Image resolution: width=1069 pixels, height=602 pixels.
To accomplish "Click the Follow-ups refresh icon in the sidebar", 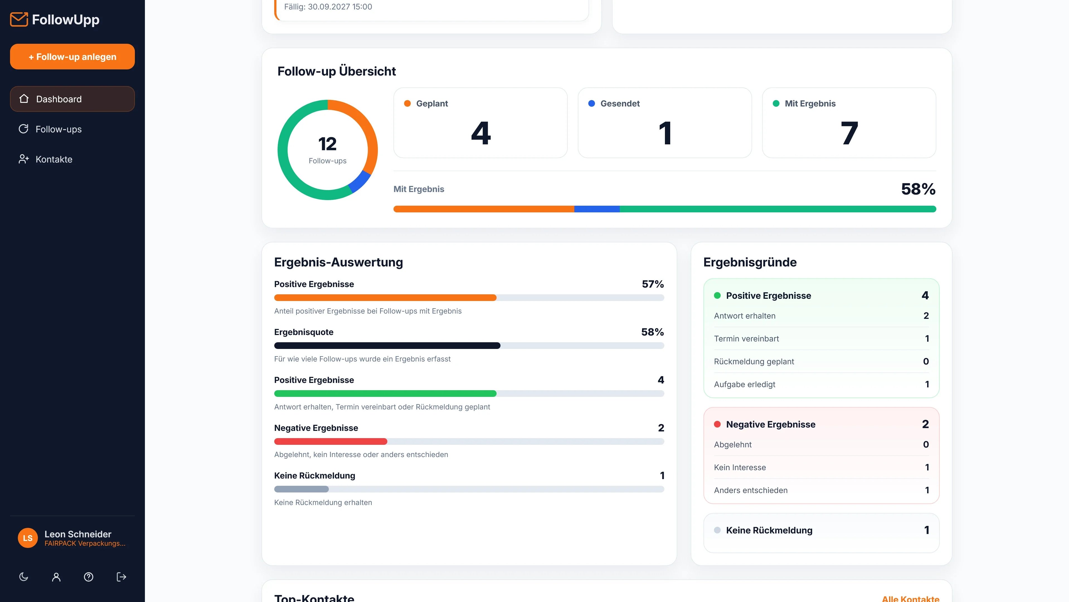I will (24, 129).
